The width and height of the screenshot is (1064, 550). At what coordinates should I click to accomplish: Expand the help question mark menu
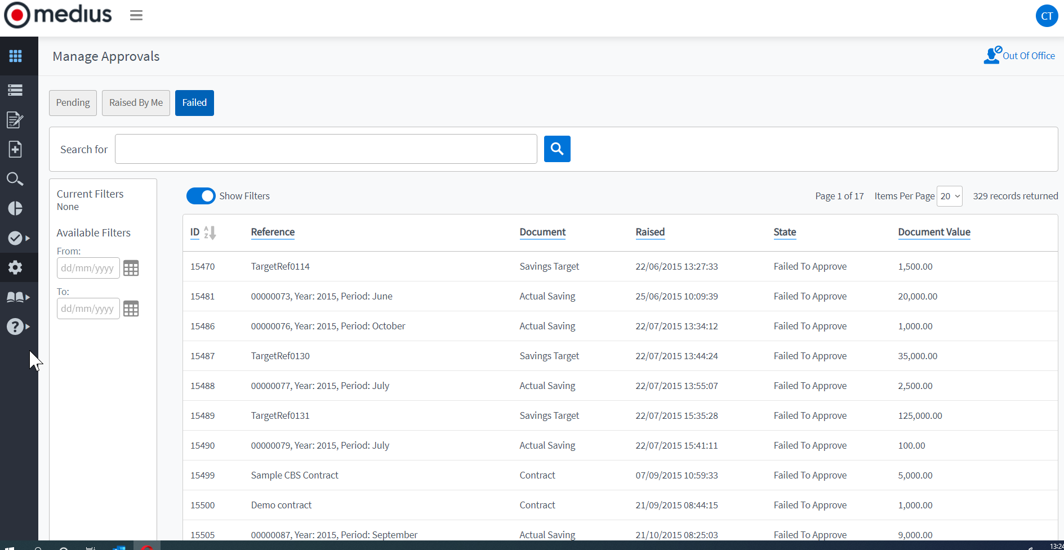pos(18,327)
